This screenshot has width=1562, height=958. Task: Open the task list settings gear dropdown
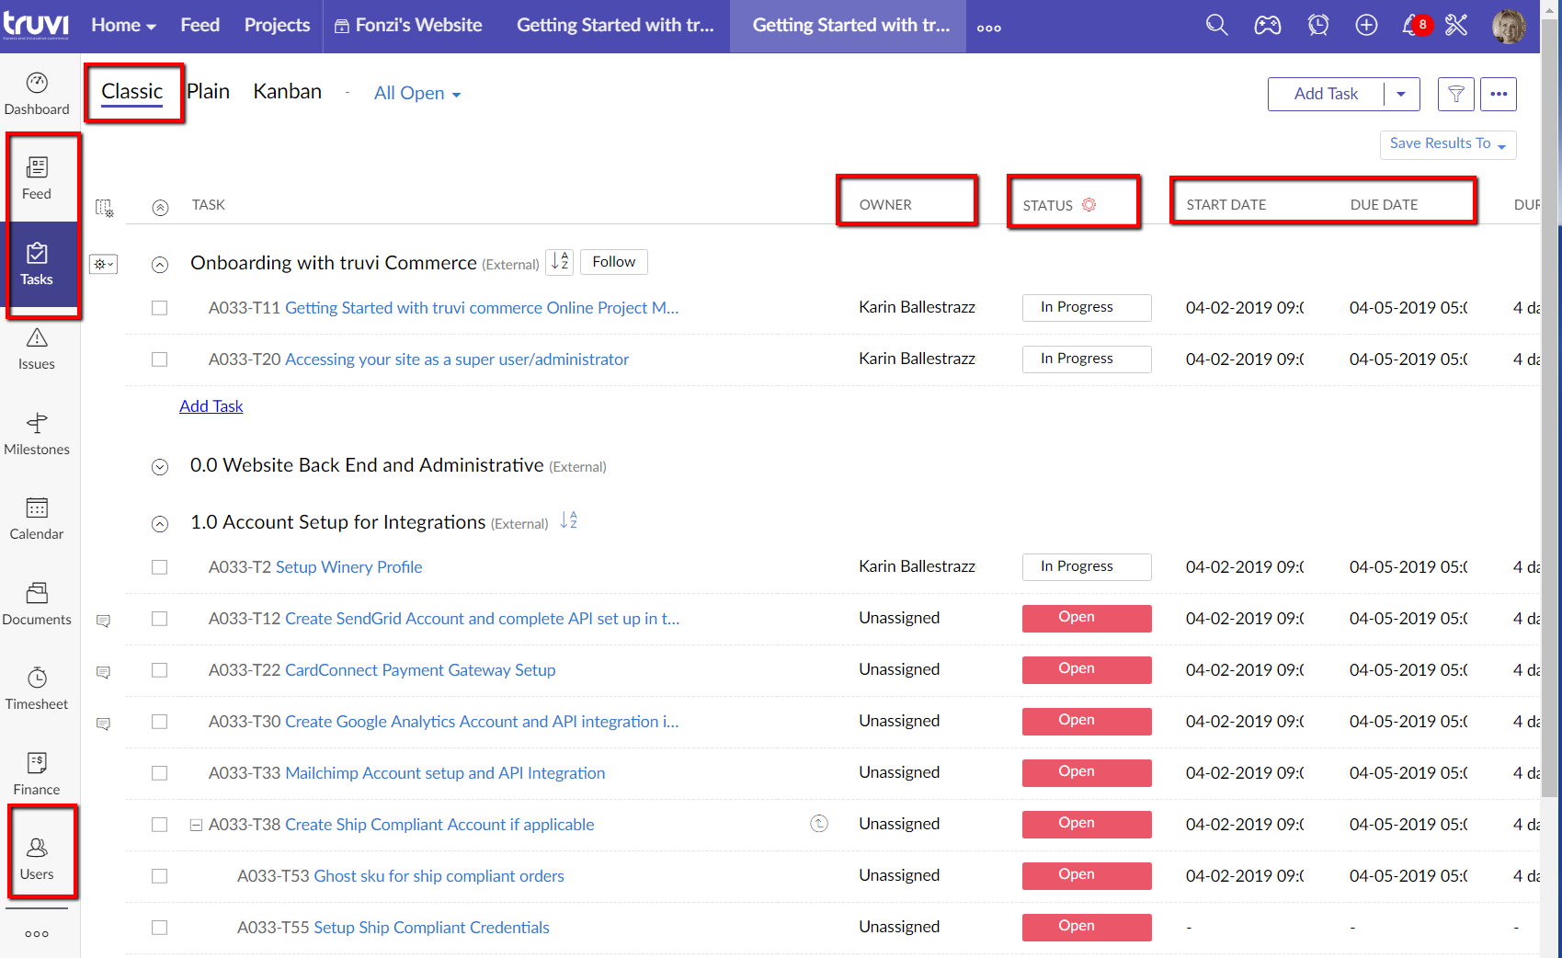click(x=104, y=265)
